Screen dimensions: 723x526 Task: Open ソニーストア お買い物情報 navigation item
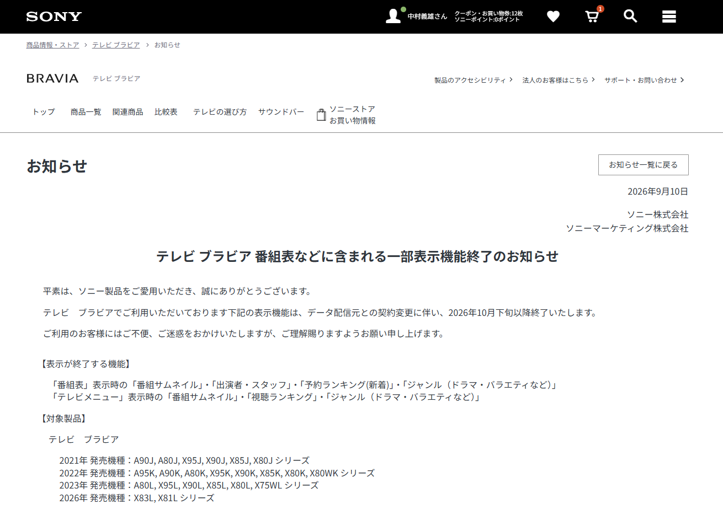(346, 115)
